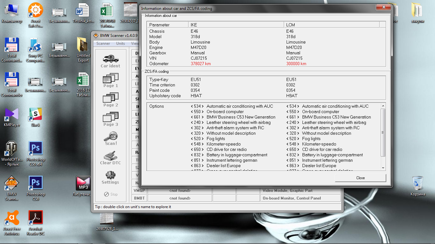Screen dimensions: 435x244
Task: Select the Компьютер desktop icon
Action: [x=12, y=13]
